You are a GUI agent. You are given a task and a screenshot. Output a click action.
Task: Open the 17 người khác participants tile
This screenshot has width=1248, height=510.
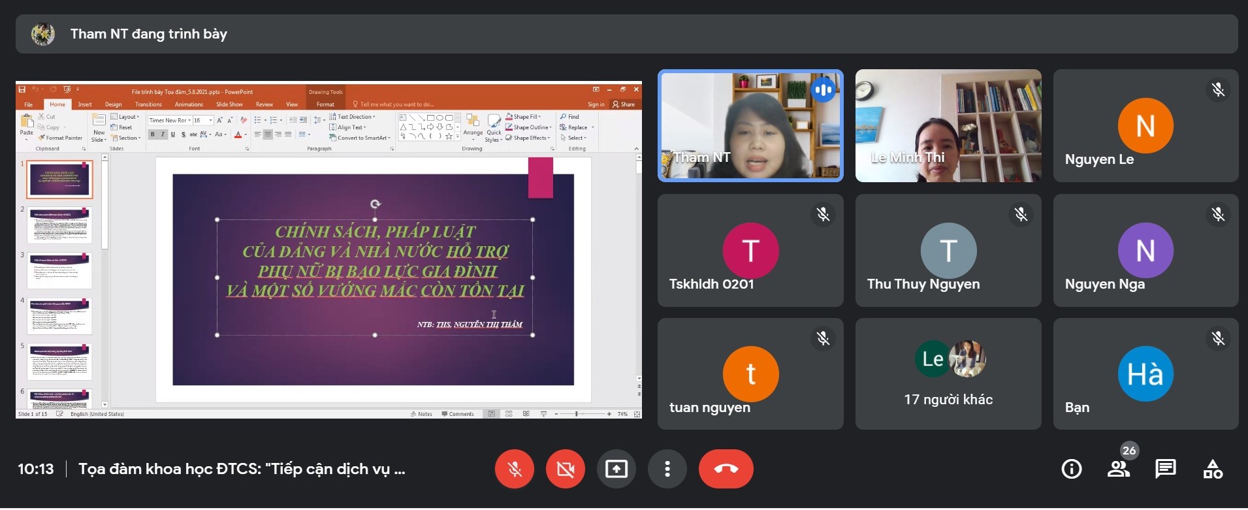point(948,374)
